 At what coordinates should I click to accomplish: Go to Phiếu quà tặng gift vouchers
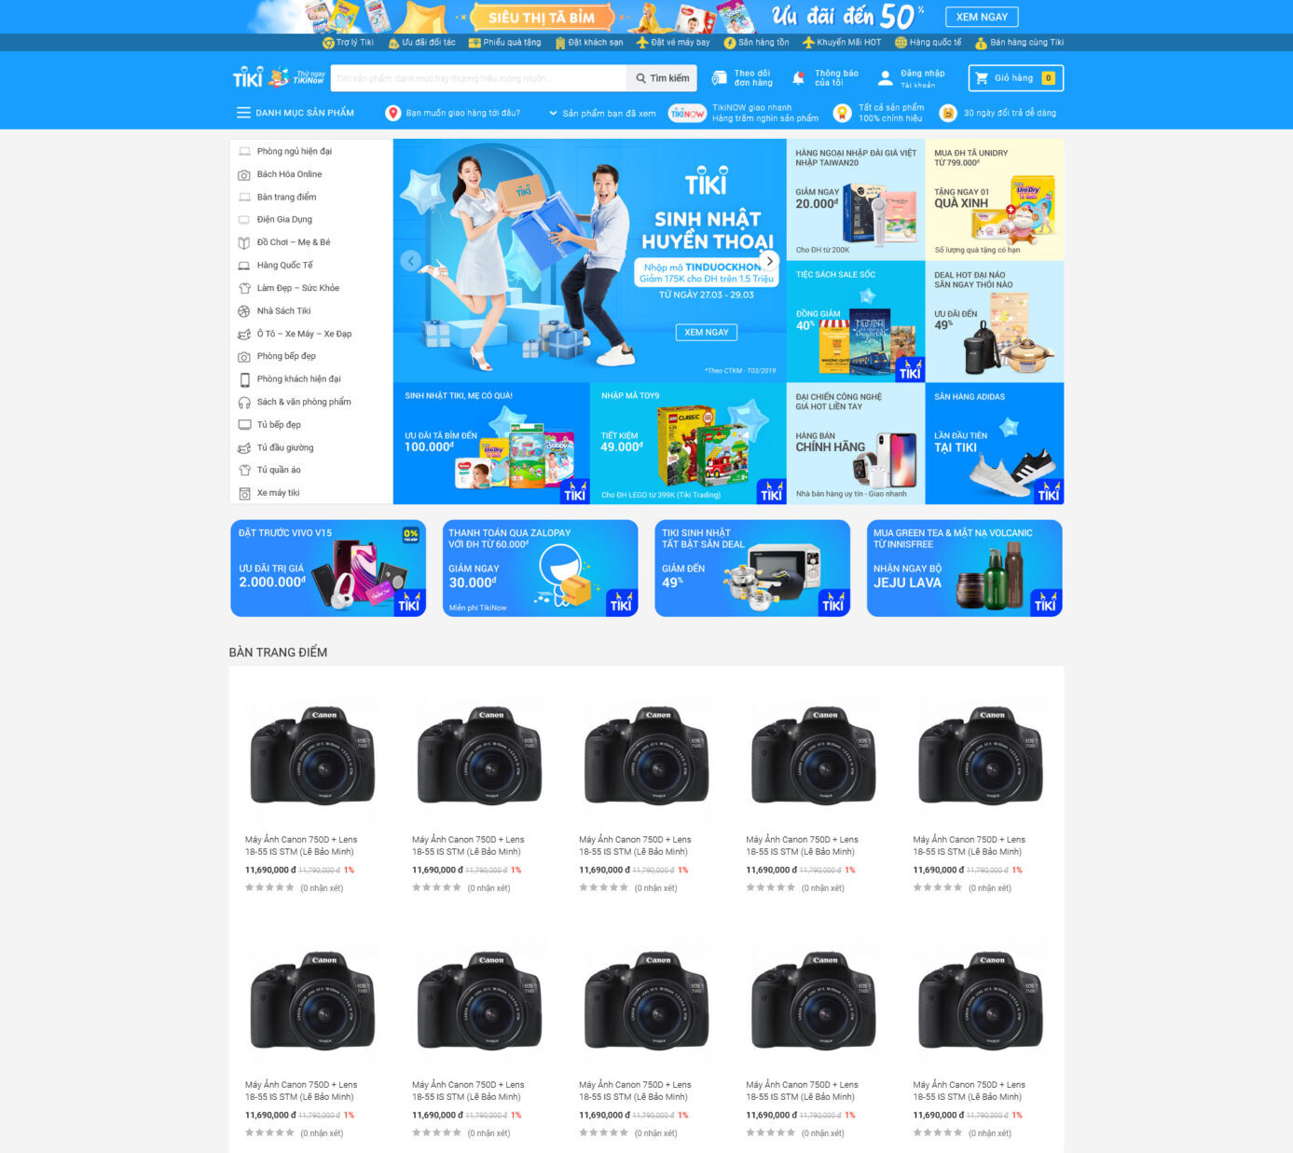pyautogui.click(x=504, y=42)
